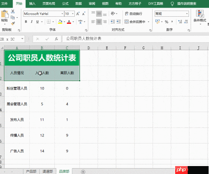209x174 pixels.
Task: Switch to 公式 ribbon tab
Action: point(65,4)
